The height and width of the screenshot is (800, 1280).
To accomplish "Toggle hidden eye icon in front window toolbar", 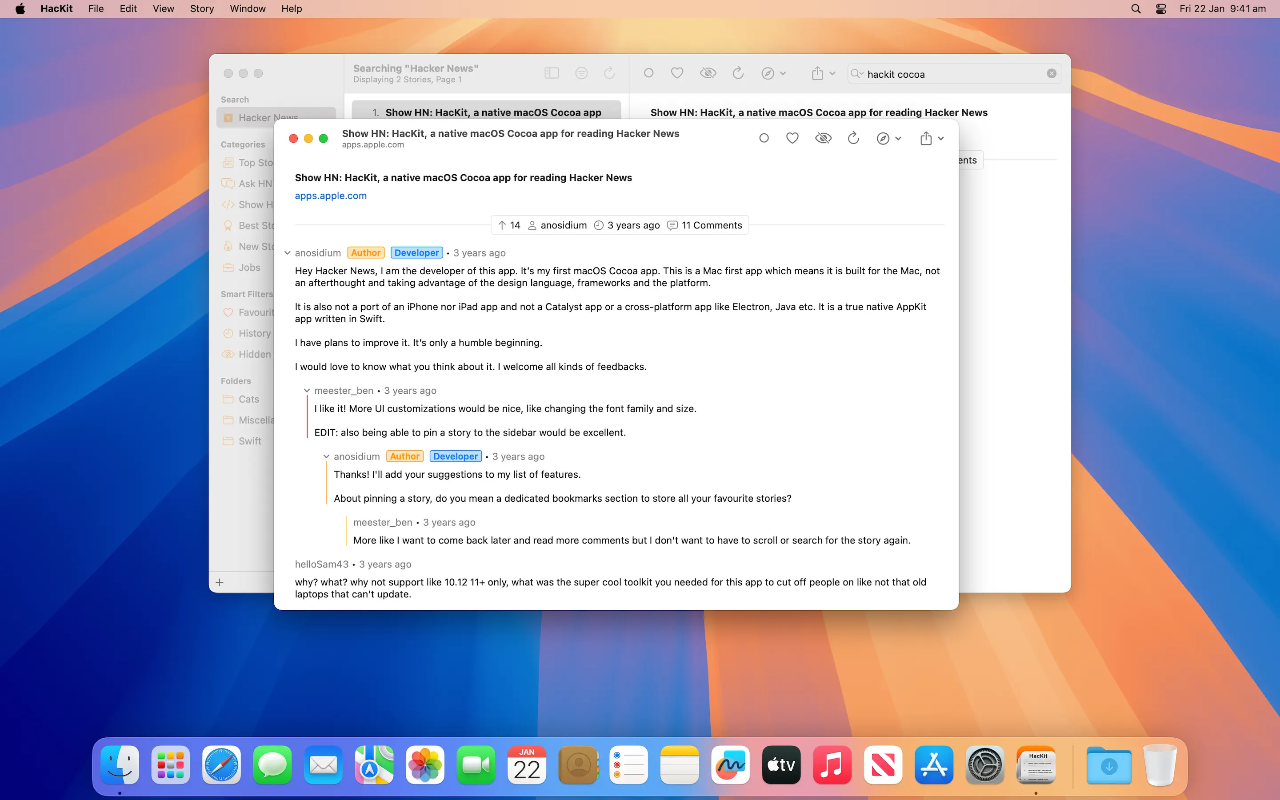I will pos(823,138).
